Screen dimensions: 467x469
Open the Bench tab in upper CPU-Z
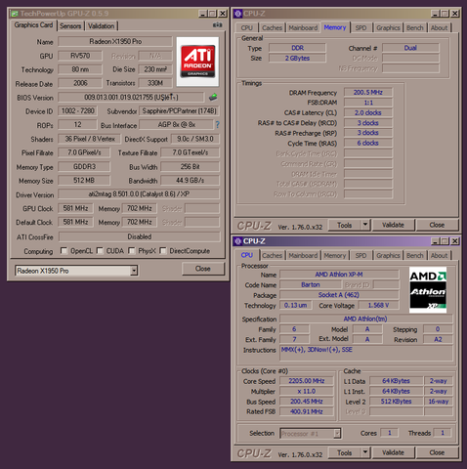pos(415,28)
